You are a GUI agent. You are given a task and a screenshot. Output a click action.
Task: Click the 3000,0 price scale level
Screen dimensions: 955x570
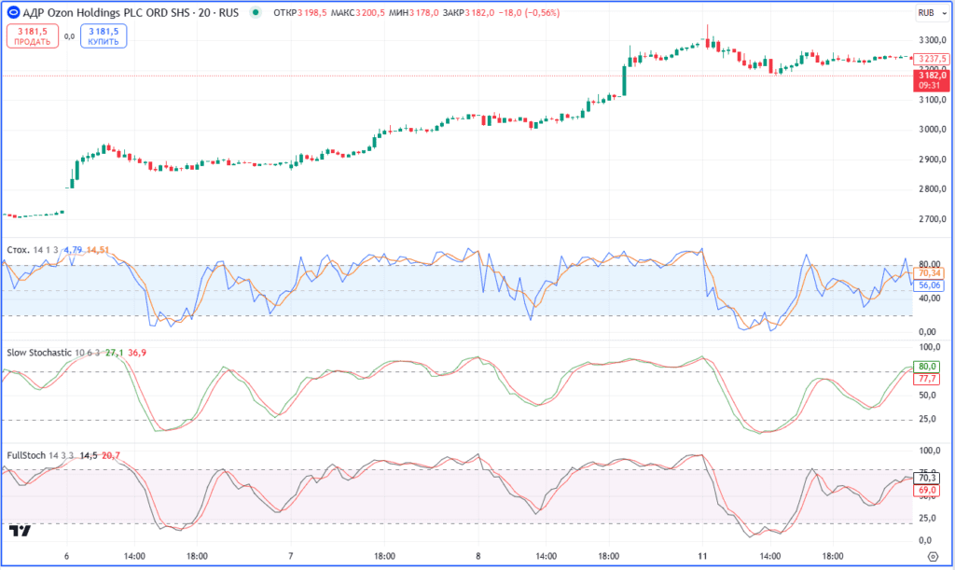[x=933, y=129]
